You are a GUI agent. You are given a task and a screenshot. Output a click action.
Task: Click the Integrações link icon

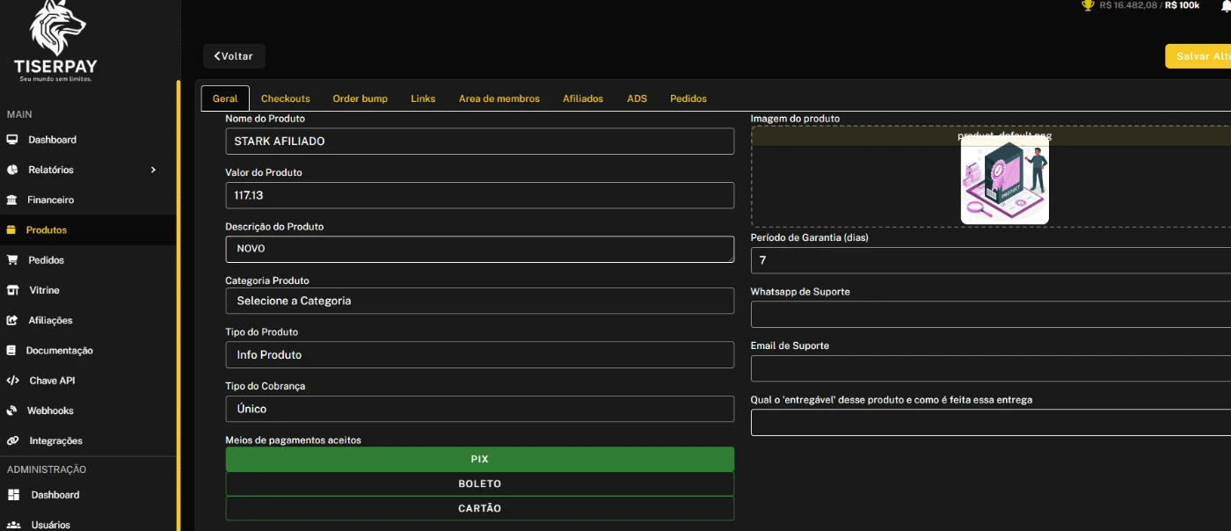tap(12, 440)
